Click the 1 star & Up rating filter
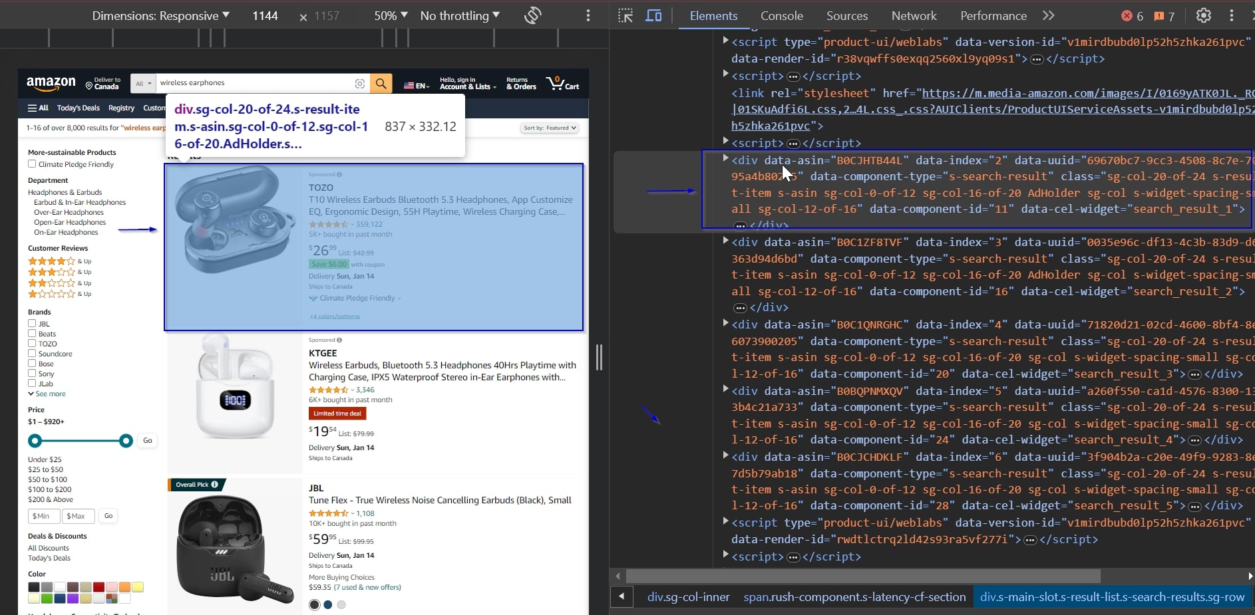 pyautogui.click(x=60, y=294)
